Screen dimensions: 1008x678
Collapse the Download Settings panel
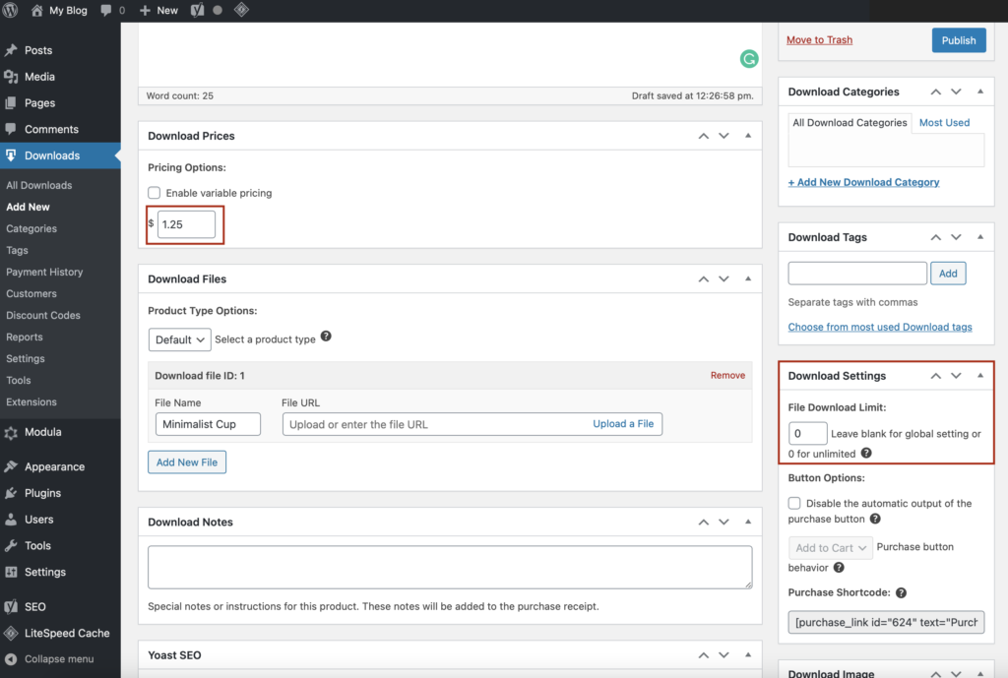point(980,375)
